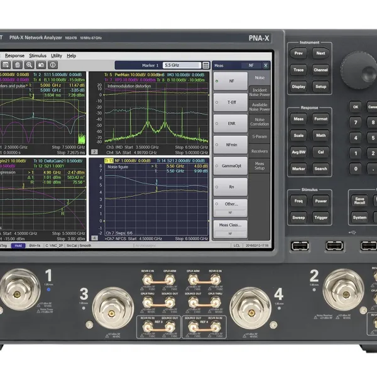Viewport: 377px width, 377px height.
Task: Select the Tr 14 S21 trace label
Action: click(180, 161)
